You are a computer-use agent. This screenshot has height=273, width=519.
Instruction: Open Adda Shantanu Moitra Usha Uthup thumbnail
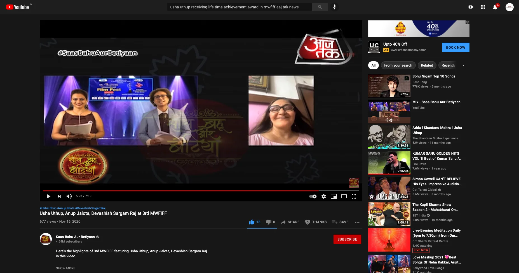tap(389, 137)
